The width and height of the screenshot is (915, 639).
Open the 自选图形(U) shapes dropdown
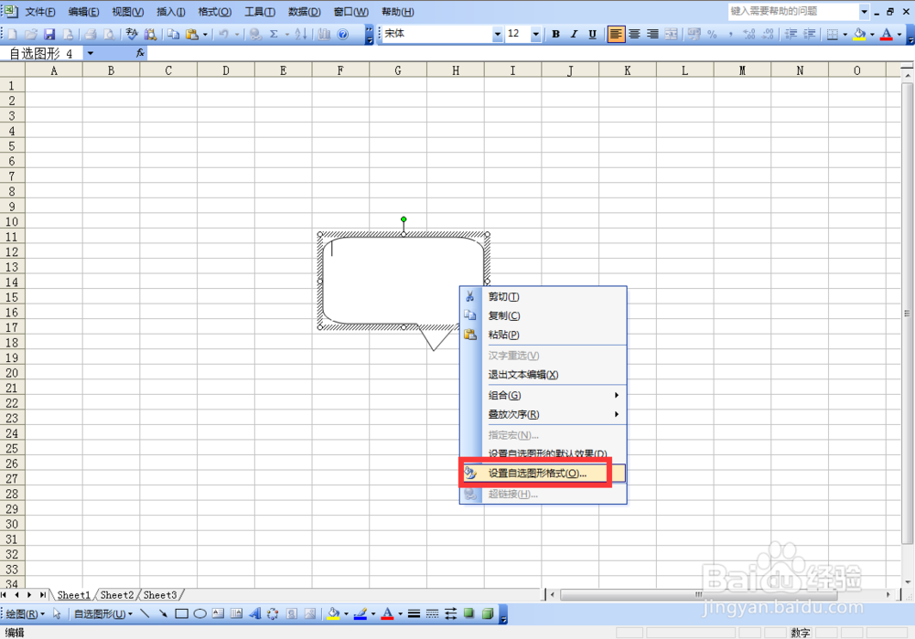(101, 613)
